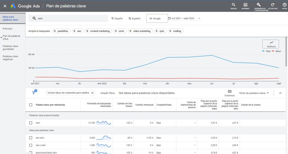Click the translate language icon by Español
This screenshot has height=154, width=288.
(x=130, y=19)
